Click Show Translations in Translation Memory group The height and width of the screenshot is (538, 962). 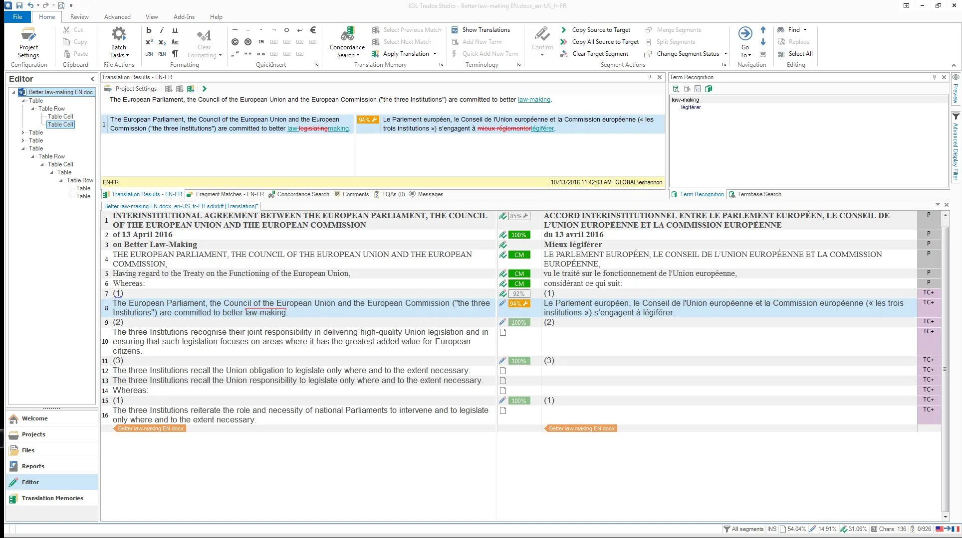(481, 29)
